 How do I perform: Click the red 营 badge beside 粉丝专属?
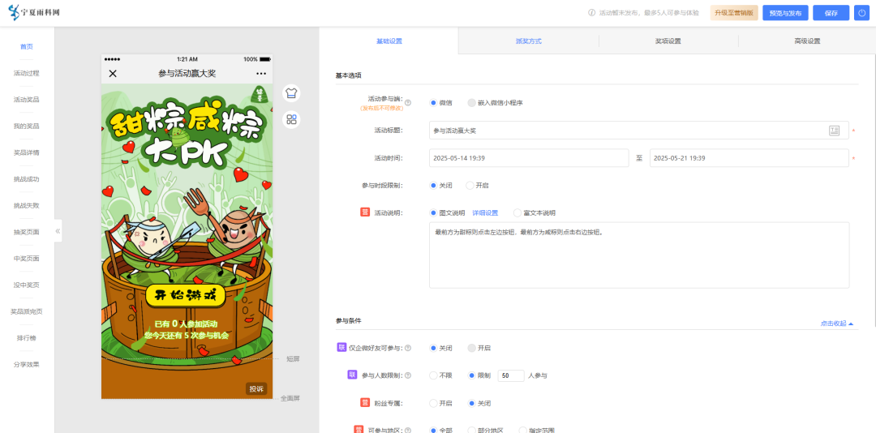pyautogui.click(x=365, y=403)
